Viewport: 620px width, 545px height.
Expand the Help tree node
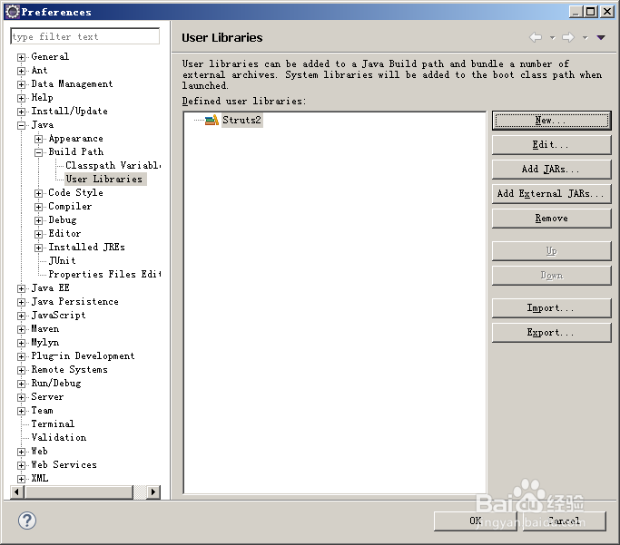[x=22, y=98]
